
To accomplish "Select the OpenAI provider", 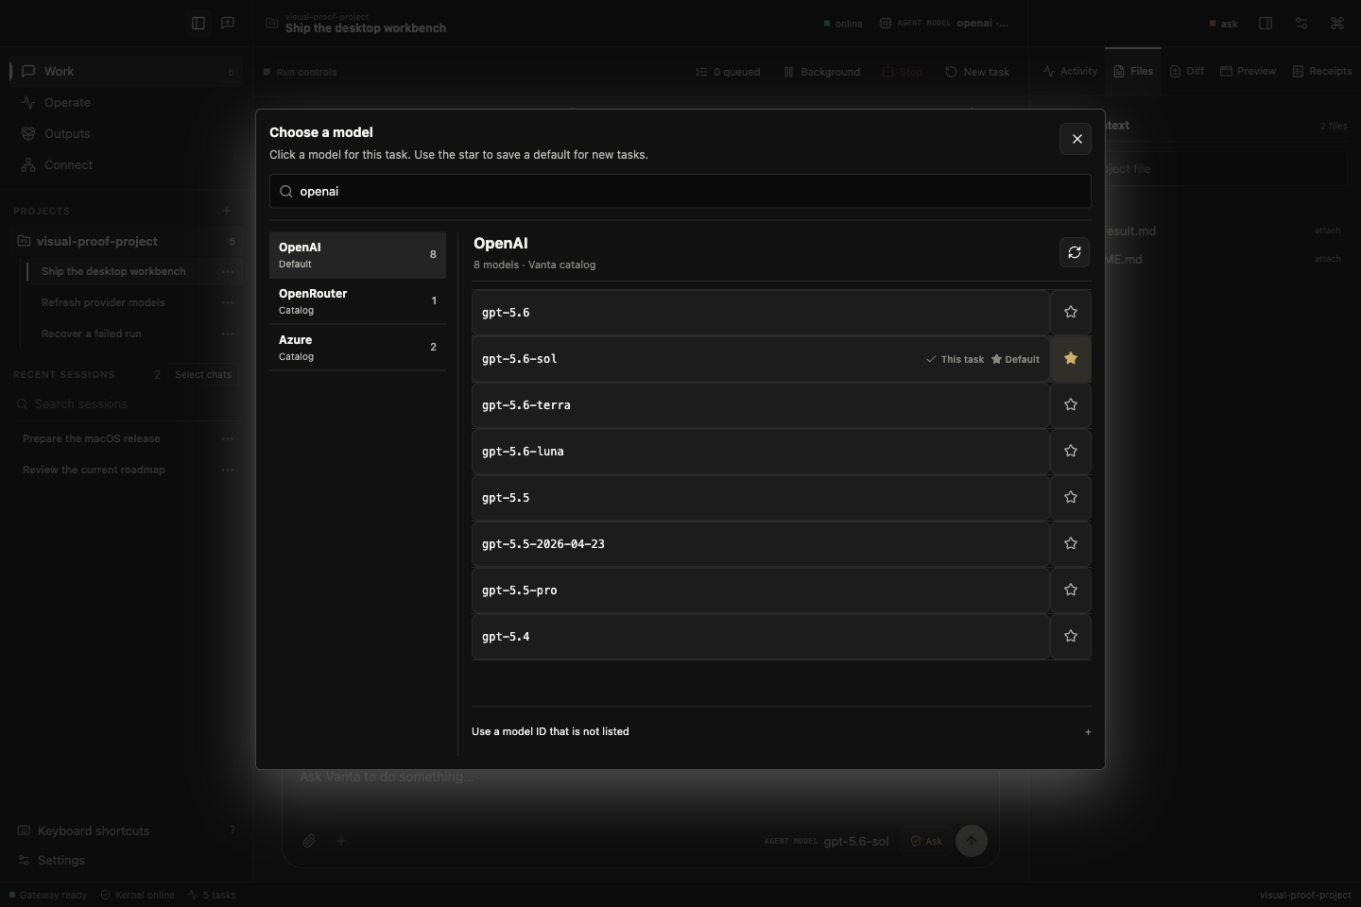I will point(357,255).
